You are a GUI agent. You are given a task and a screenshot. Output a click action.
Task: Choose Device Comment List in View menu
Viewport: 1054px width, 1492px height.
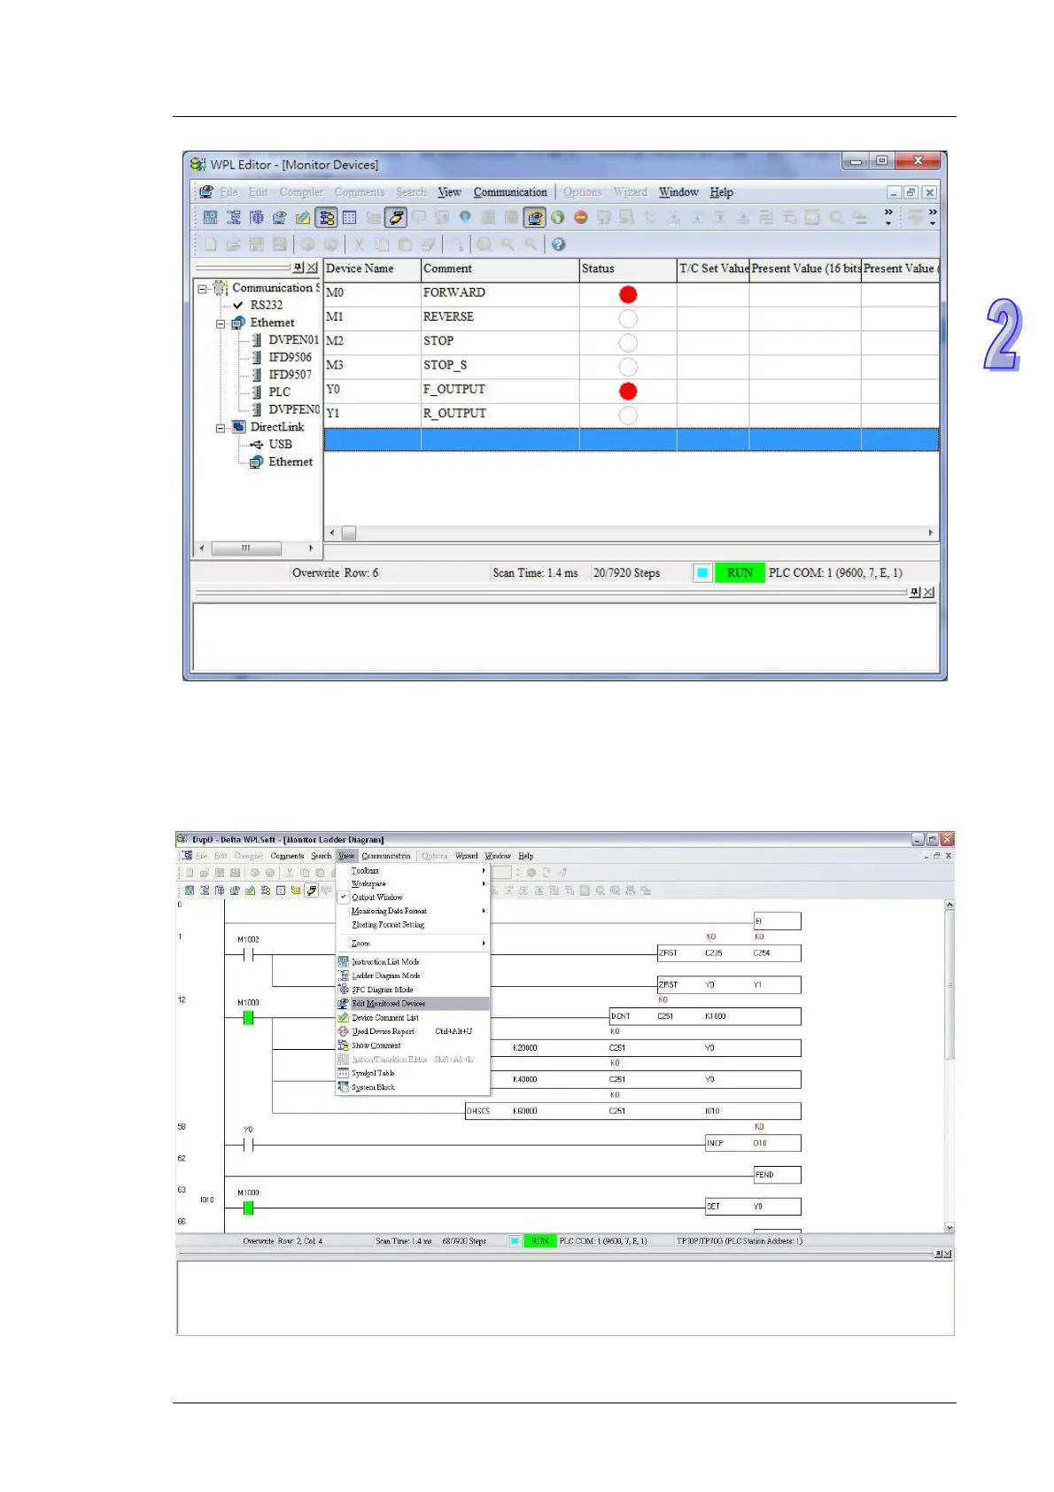[413, 1018]
